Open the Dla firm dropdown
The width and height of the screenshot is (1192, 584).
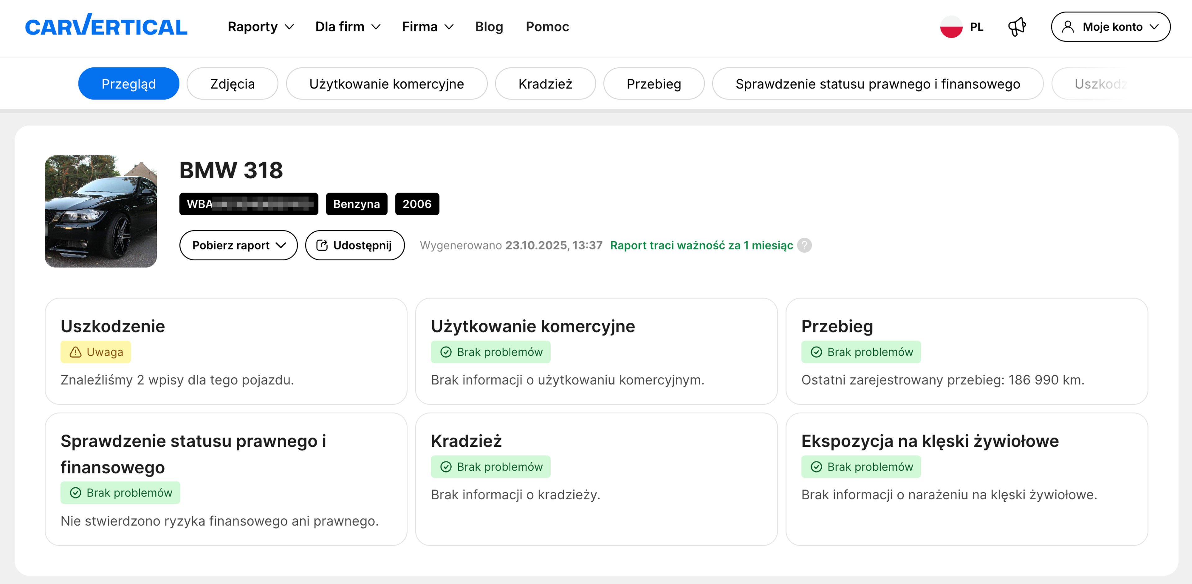348,27
